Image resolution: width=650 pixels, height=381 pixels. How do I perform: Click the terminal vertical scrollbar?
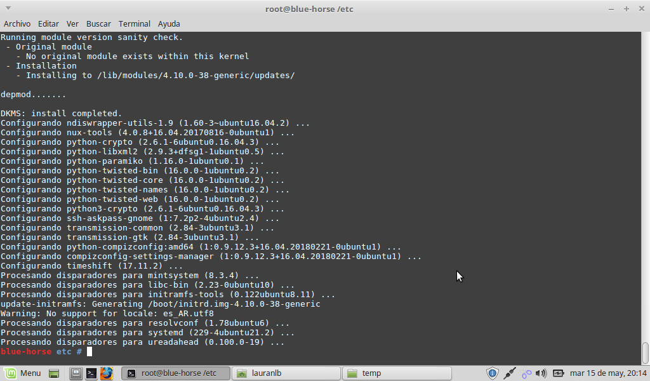[646, 351]
